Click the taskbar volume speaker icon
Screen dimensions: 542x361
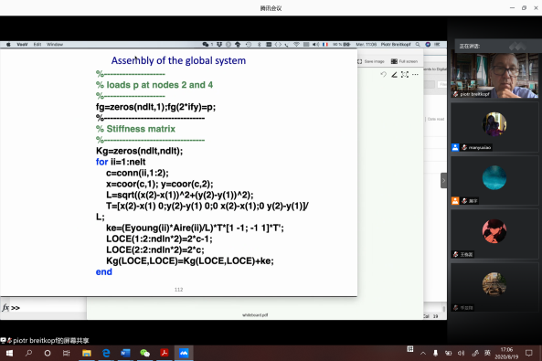click(x=462, y=353)
